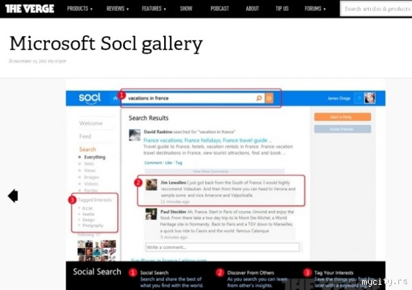Click View More Comments bar

(214, 172)
